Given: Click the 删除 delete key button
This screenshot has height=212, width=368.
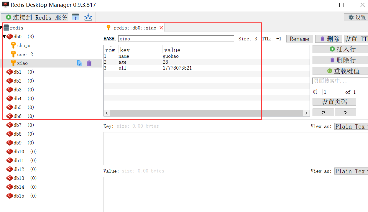Looking at the screenshot, I should click(329, 39).
